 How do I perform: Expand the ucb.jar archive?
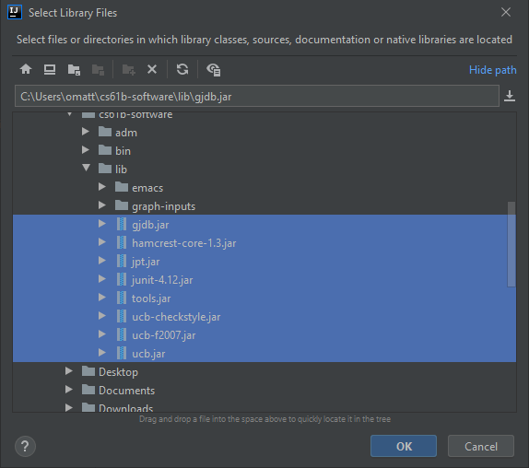point(102,352)
